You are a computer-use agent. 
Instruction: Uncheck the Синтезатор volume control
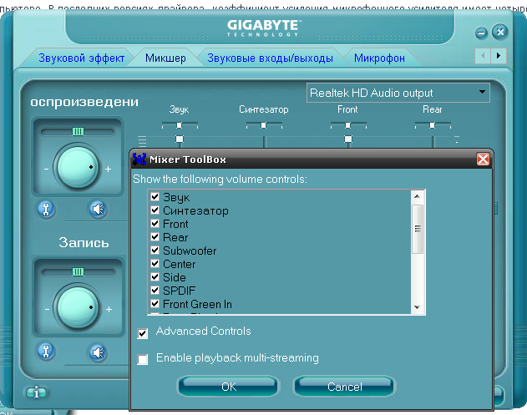[x=155, y=210]
